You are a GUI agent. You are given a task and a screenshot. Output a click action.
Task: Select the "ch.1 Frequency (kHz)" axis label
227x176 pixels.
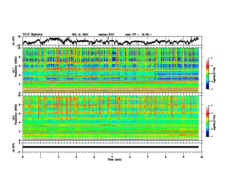[x=15, y=67]
